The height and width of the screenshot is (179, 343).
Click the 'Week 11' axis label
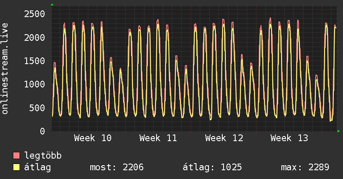coord(158,138)
